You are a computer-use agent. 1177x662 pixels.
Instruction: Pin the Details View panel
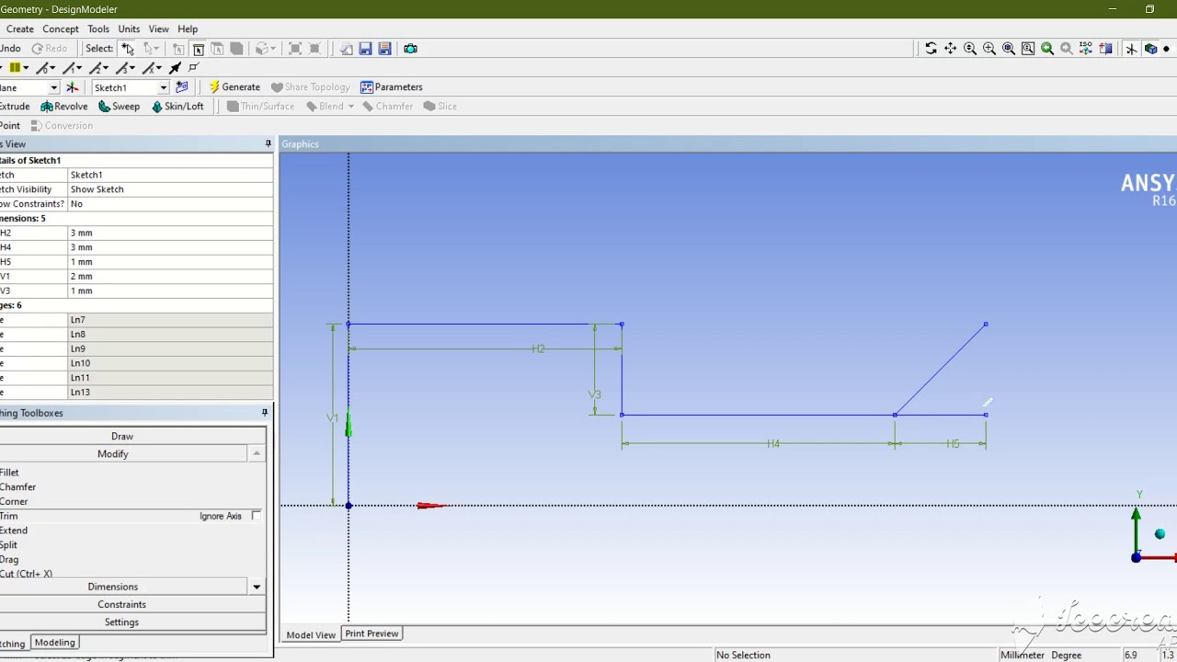click(268, 144)
